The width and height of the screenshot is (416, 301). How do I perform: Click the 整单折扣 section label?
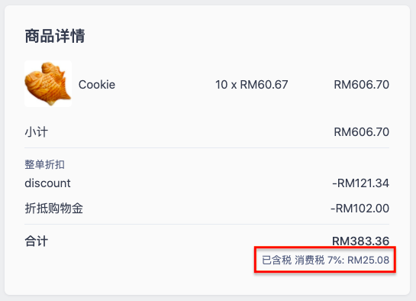tap(44, 164)
